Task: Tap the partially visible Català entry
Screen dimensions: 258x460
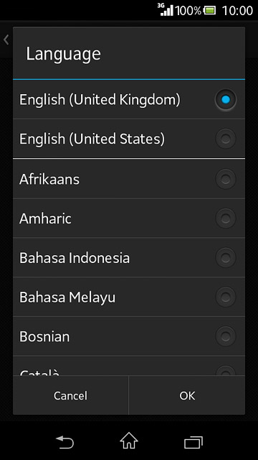Action: point(129,366)
